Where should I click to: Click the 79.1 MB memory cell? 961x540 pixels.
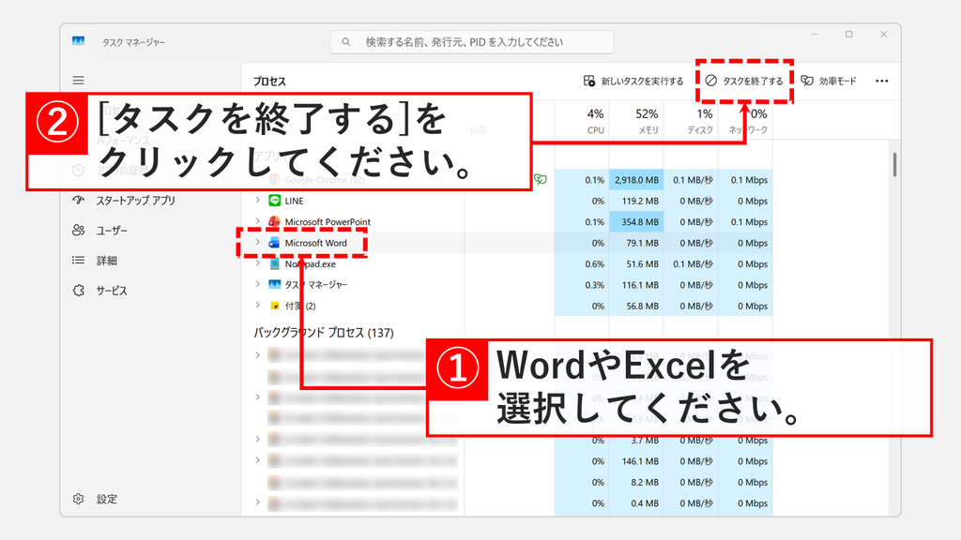(x=636, y=243)
